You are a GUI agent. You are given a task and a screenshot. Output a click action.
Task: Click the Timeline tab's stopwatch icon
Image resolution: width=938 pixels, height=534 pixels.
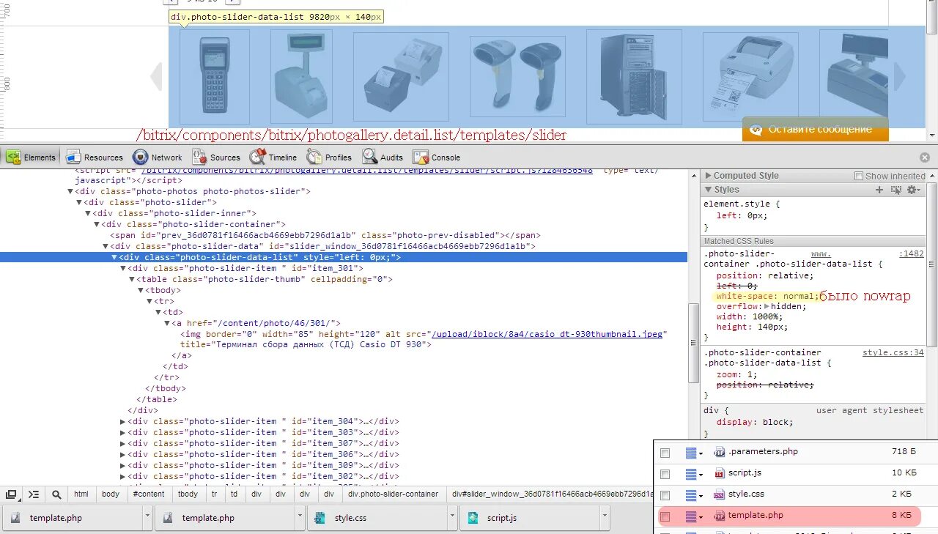257,157
